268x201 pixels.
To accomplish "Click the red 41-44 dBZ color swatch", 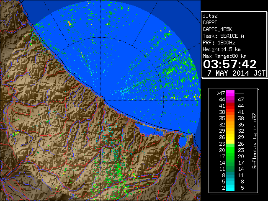I will click(x=230, y=106).
